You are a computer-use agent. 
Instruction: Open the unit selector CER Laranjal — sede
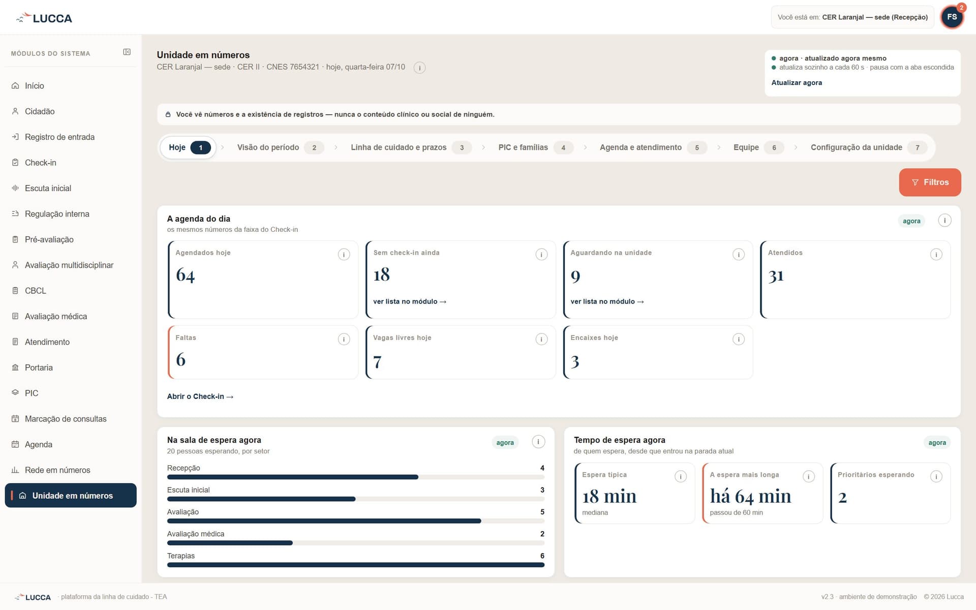[852, 17]
